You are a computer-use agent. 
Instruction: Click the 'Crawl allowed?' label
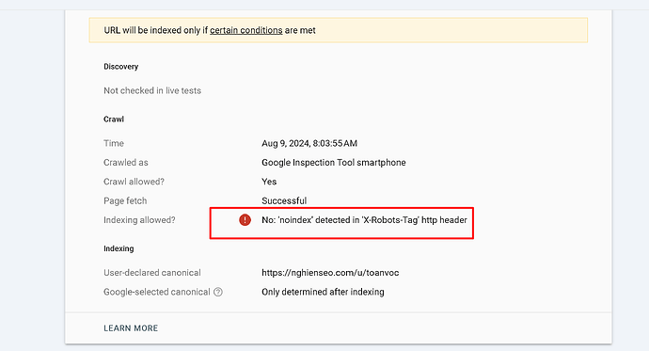pyautogui.click(x=135, y=182)
